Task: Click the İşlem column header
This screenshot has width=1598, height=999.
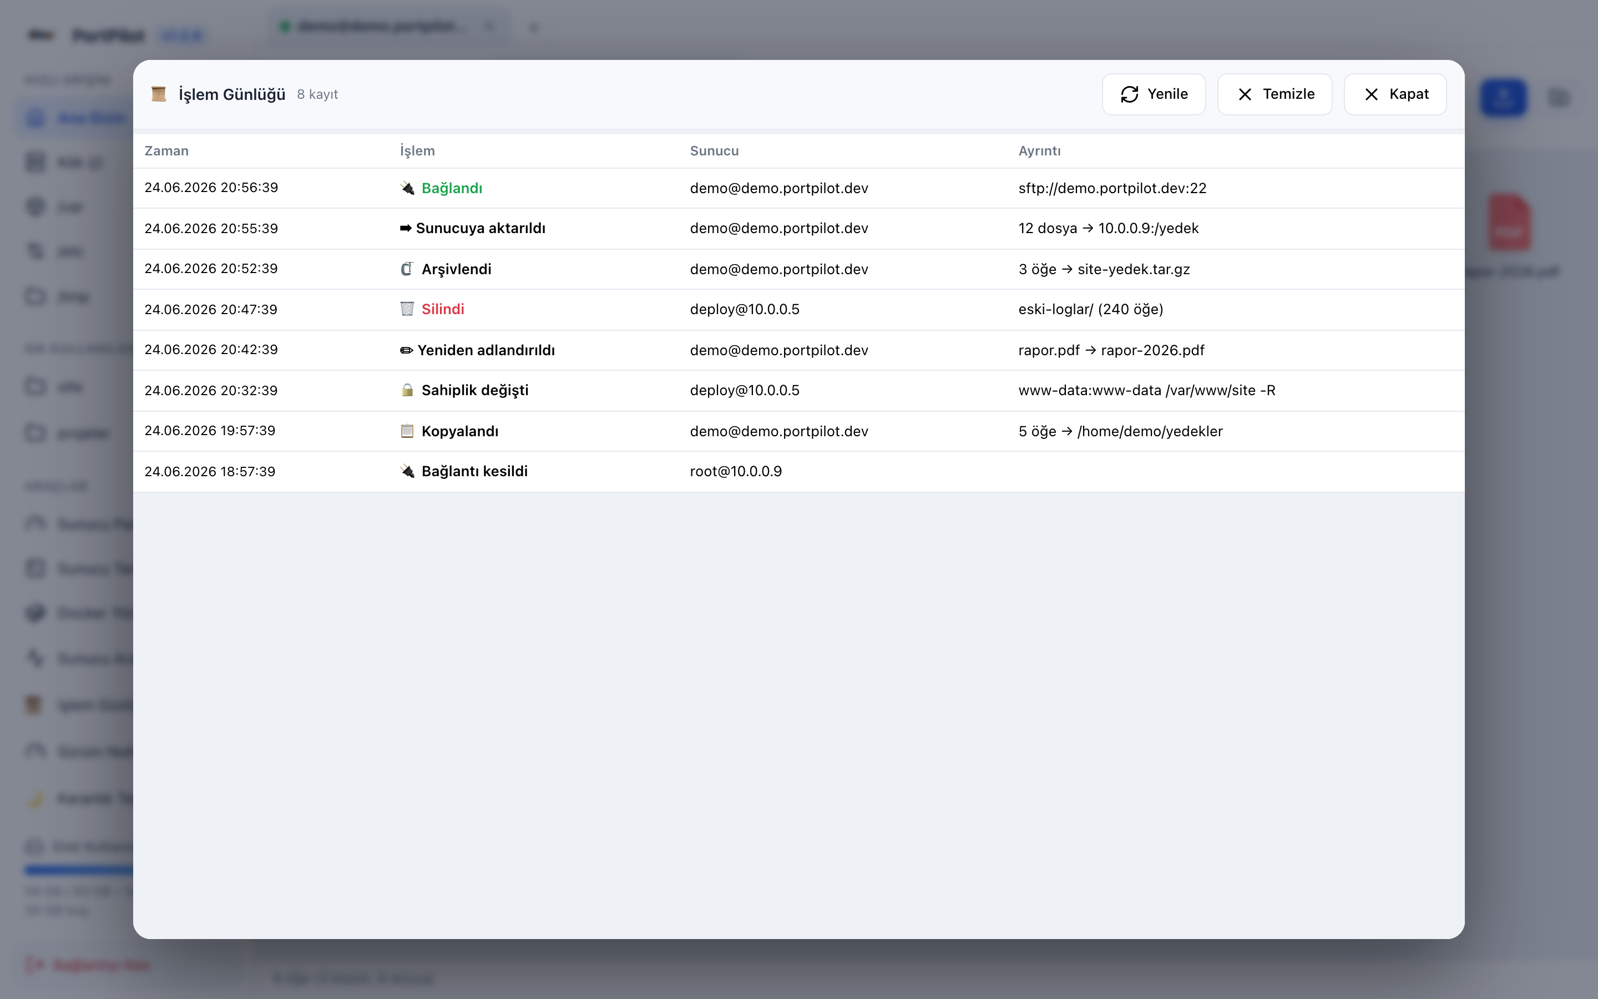Action: click(417, 152)
